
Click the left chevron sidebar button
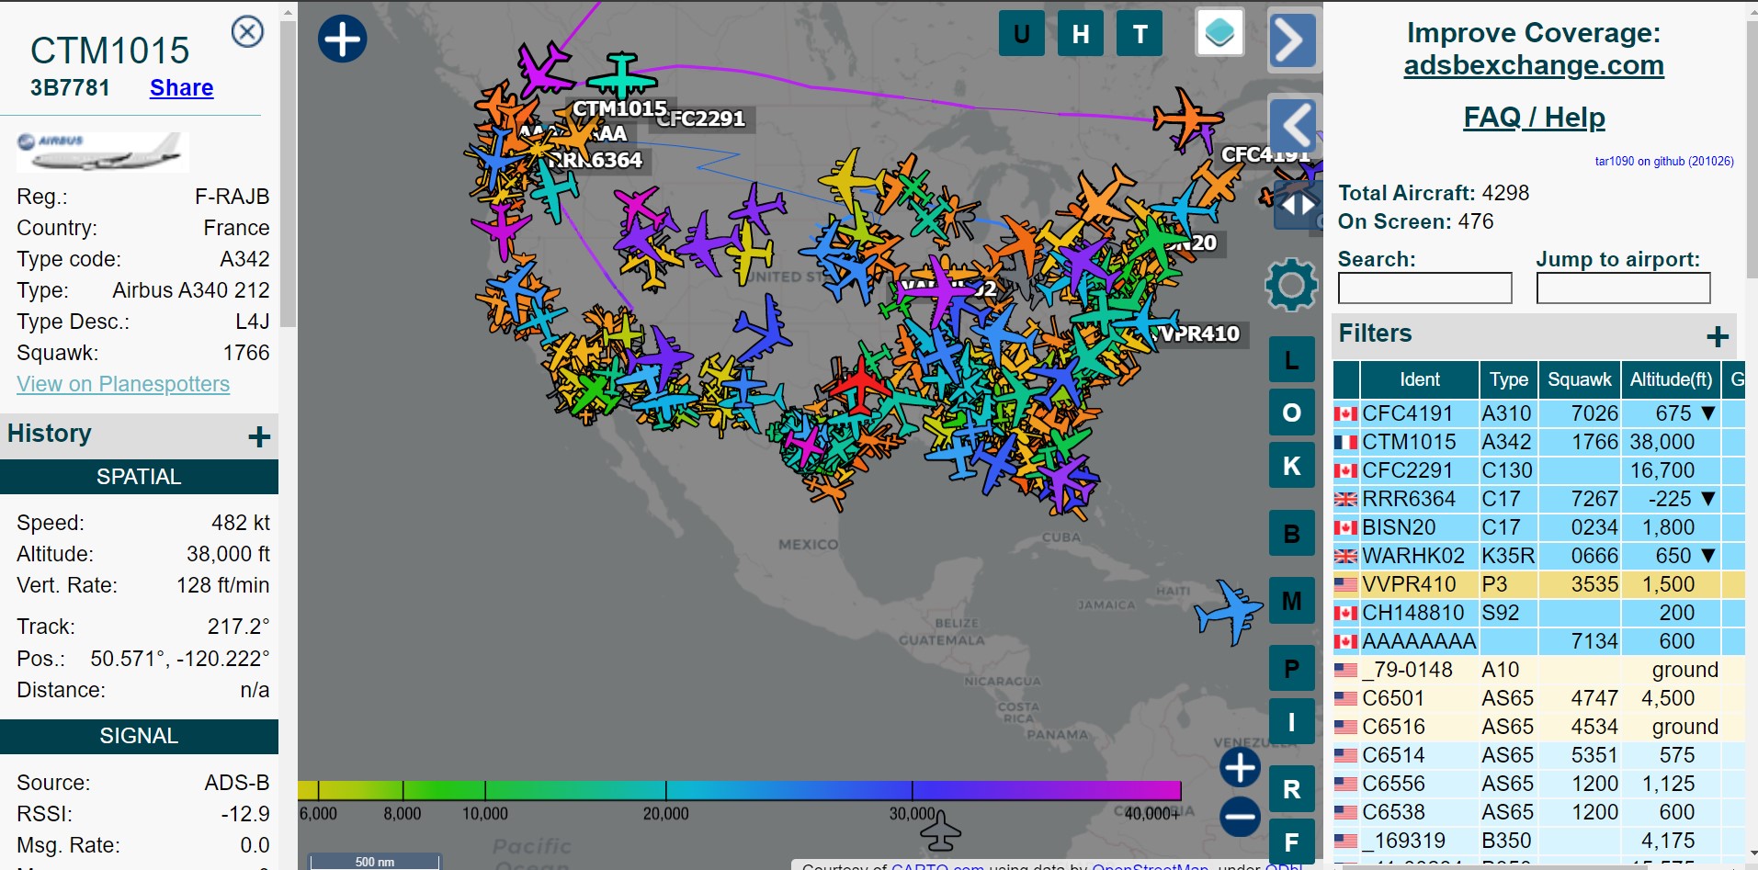[1294, 125]
